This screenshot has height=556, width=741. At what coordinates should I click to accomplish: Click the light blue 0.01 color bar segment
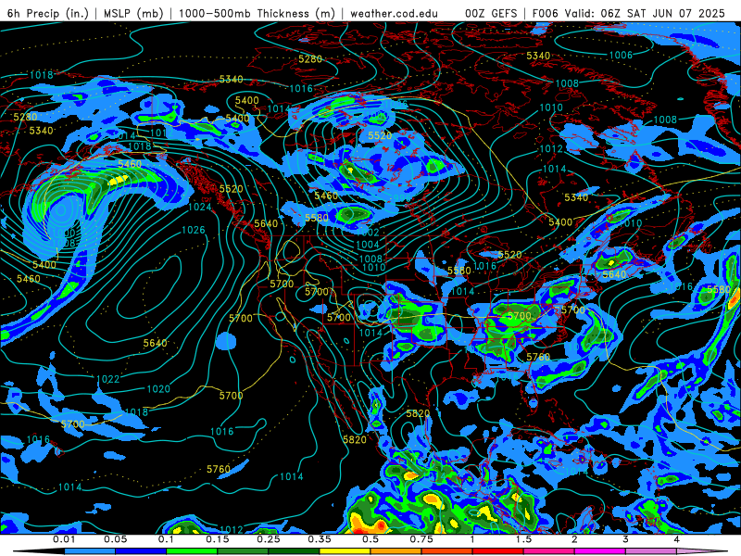[x=90, y=551]
